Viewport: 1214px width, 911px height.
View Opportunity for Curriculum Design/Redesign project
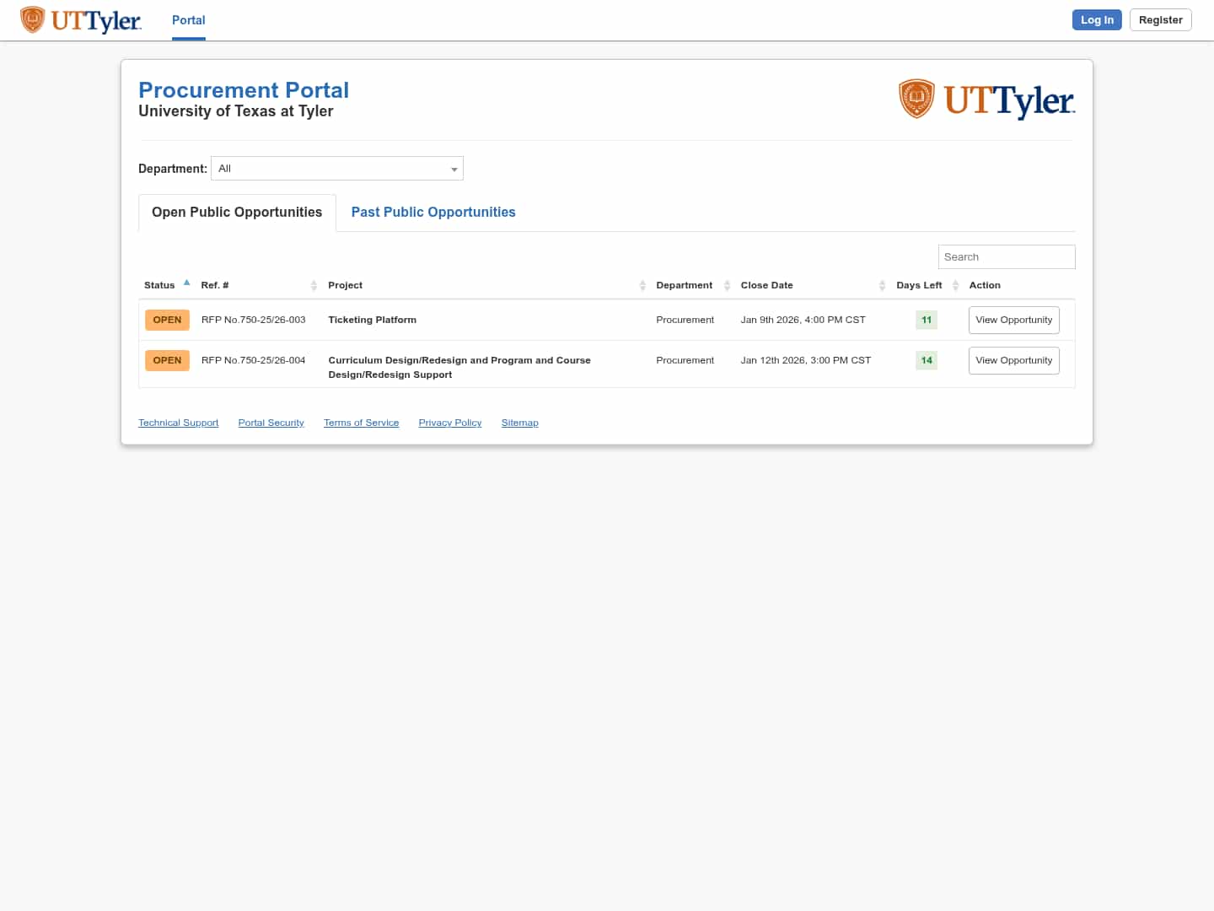(x=1013, y=361)
